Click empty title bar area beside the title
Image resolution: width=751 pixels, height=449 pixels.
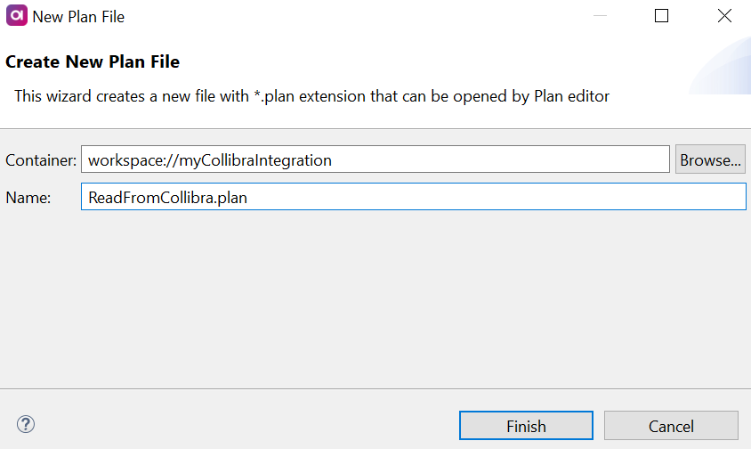[356, 16]
